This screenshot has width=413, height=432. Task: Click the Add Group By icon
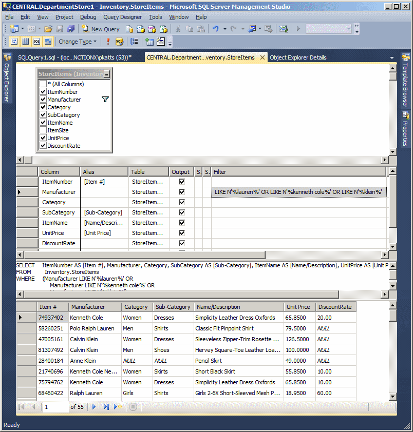[135, 42]
